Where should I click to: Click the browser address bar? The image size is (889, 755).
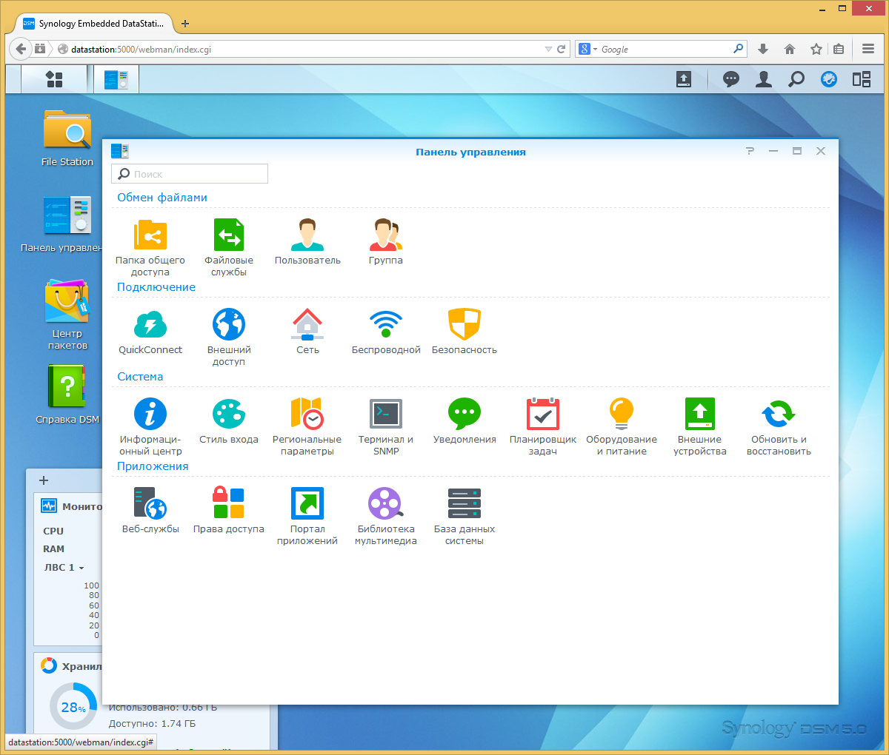304,50
